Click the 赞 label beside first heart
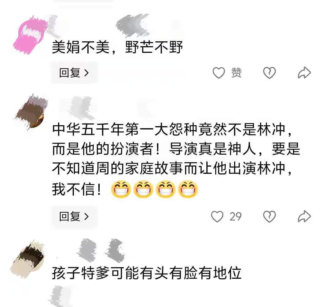The image size is (330, 307). [236, 73]
